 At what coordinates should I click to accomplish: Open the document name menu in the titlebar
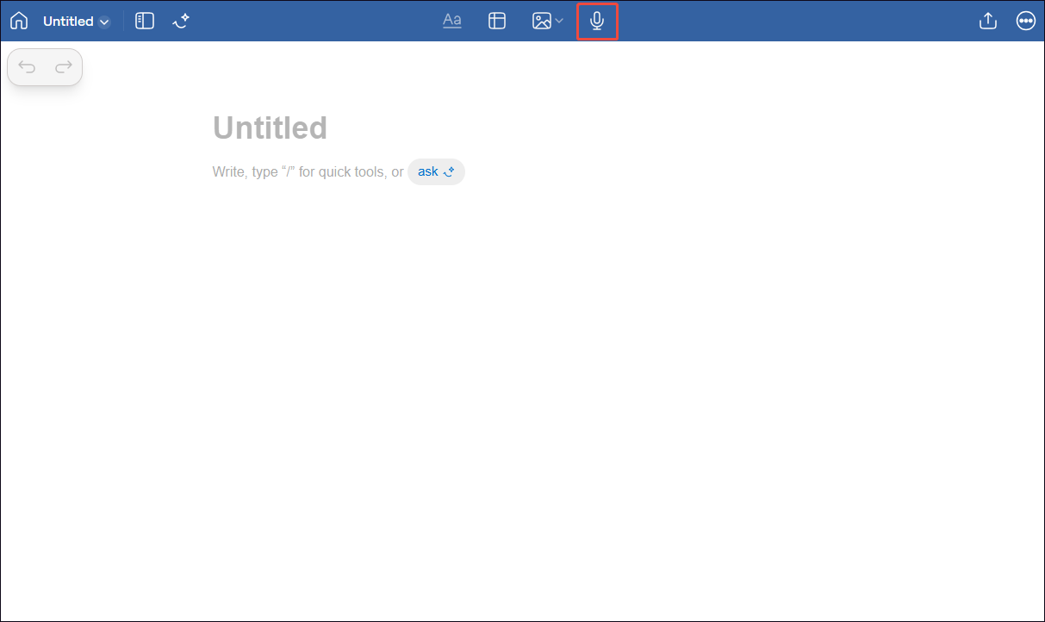coord(77,21)
